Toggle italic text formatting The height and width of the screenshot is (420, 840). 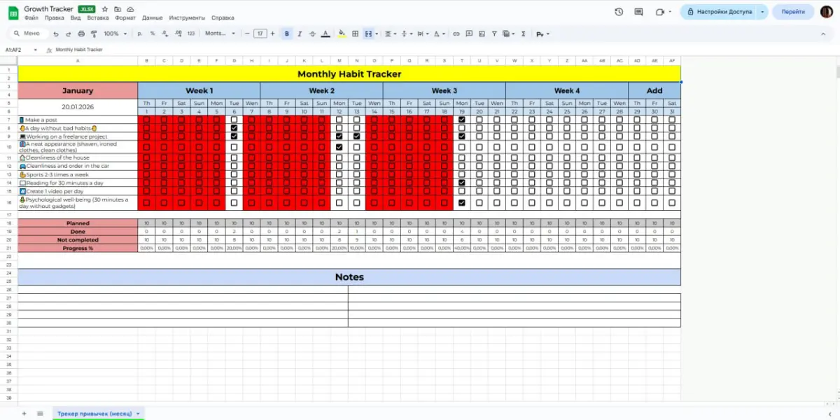click(x=300, y=34)
